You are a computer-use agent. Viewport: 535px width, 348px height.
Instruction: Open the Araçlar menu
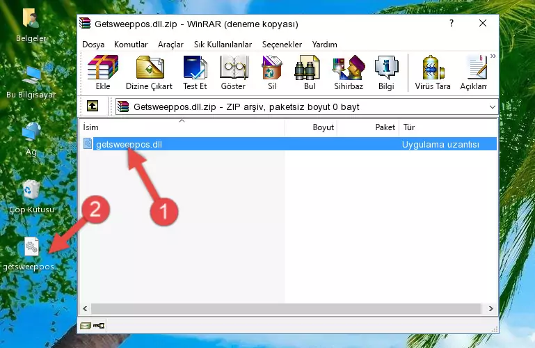tap(170, 45)
